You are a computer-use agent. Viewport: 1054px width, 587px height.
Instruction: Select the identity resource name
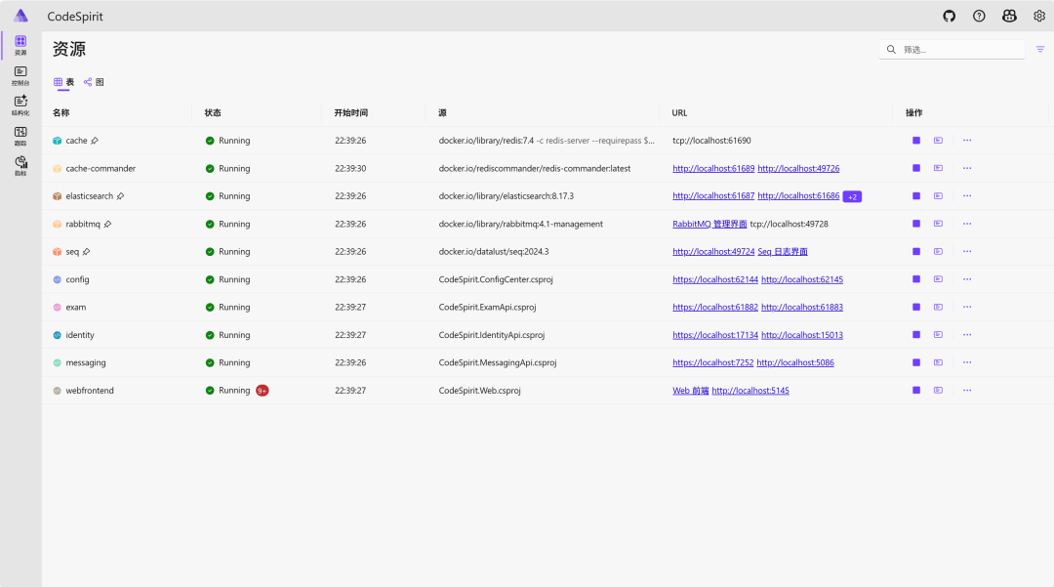[x=80, y=335]
